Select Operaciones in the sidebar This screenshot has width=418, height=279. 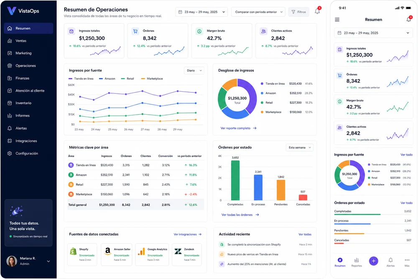(x=28, y=66)
